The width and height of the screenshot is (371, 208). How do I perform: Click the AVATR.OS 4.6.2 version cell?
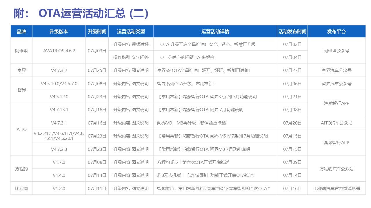59,51
